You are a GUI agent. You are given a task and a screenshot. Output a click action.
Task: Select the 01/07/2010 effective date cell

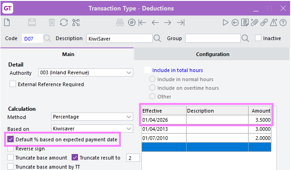(x=164, y=138)
